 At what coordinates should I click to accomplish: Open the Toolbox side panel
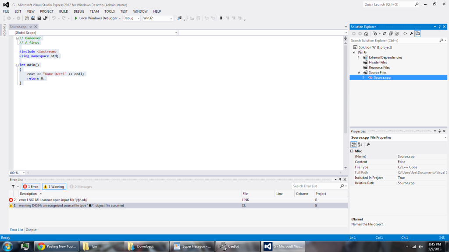tap(4, 30)
